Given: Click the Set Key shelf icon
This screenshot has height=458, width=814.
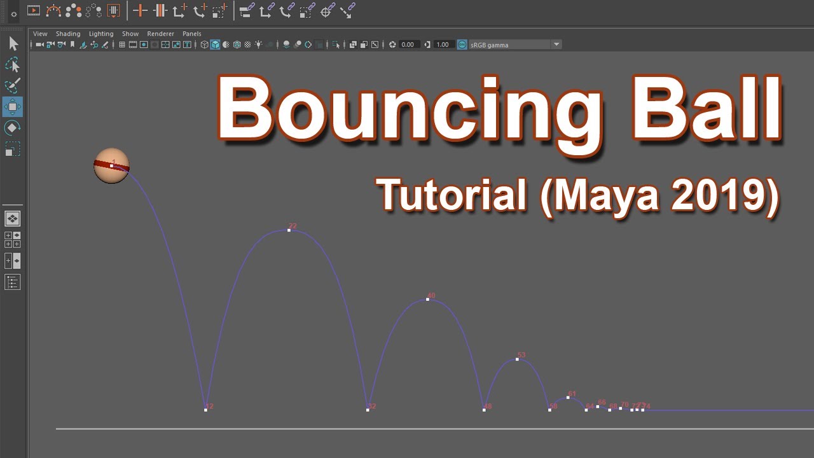Looking at the screenshot, I should (141, 10).
